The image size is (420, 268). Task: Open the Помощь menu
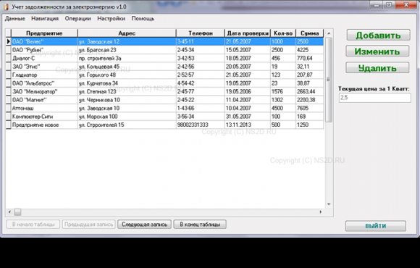click(143, 19)
